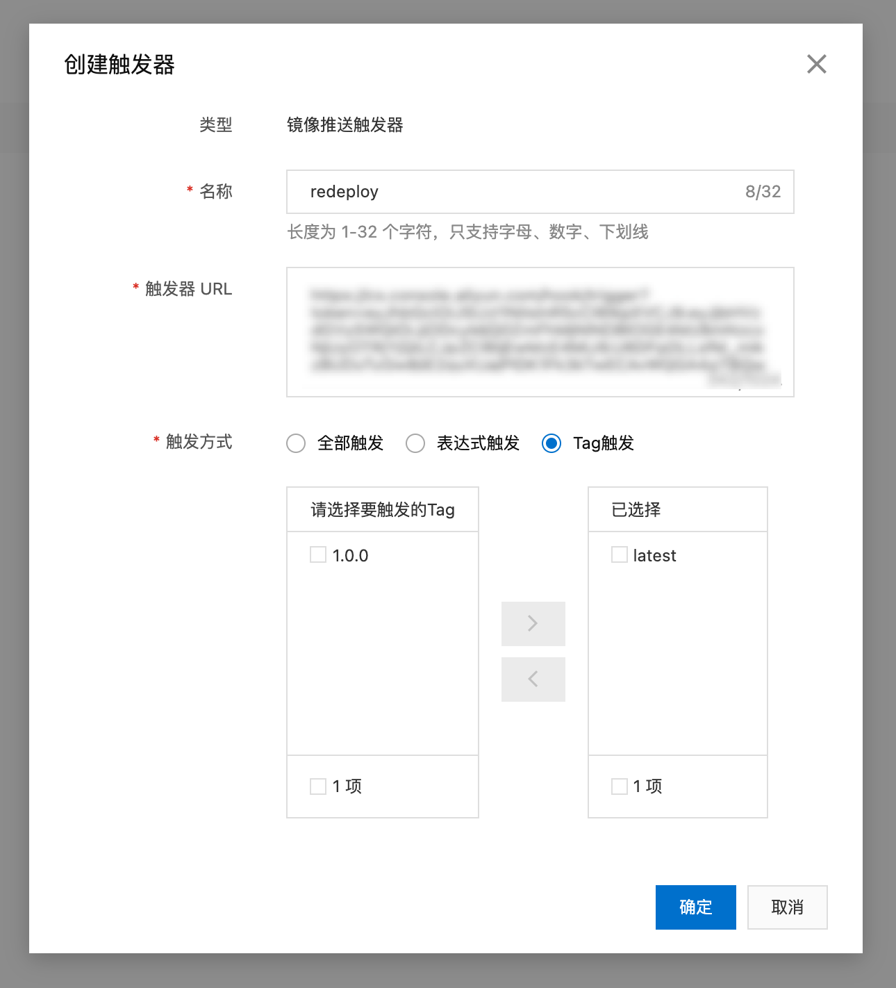Confirm with the 确定 button
Image resolution: width=896 pixels, height=988 pixels.
click(695, 907)
